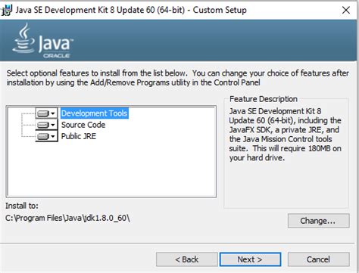This screenshot has height=273, width=359.
Task: Click the 'Select optional features' instruction text
Action: 178,78
